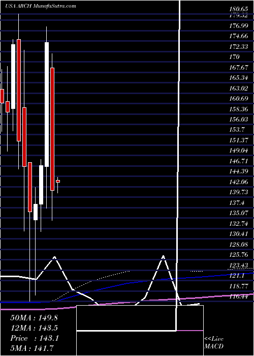Select the 158.36 price axis label
This screenshot has height=356, width=254.
(239, 109)
